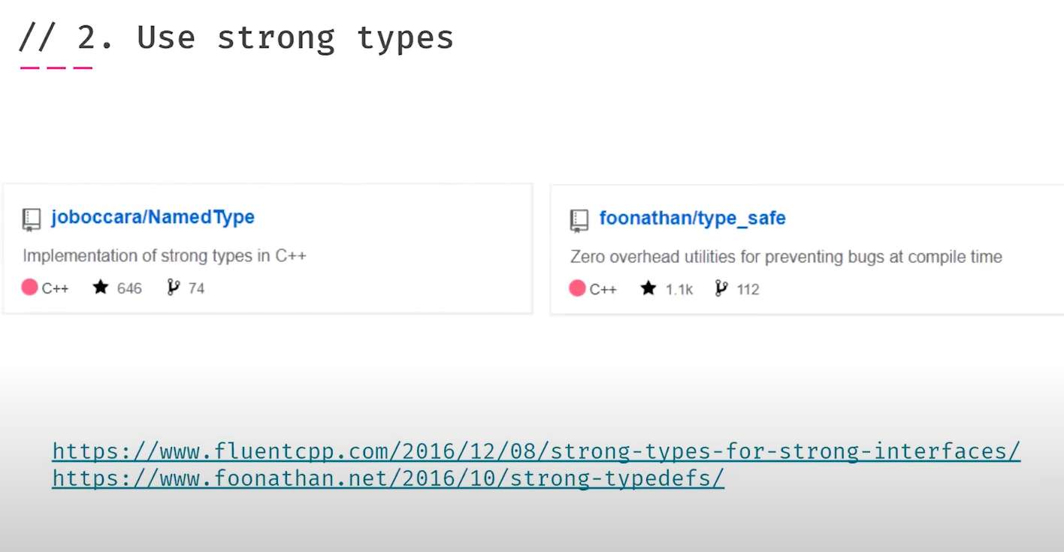This screenshot has width=1064, height=552.
Task: Click the star icon on the type_safe card
Action: click(648, 288)
